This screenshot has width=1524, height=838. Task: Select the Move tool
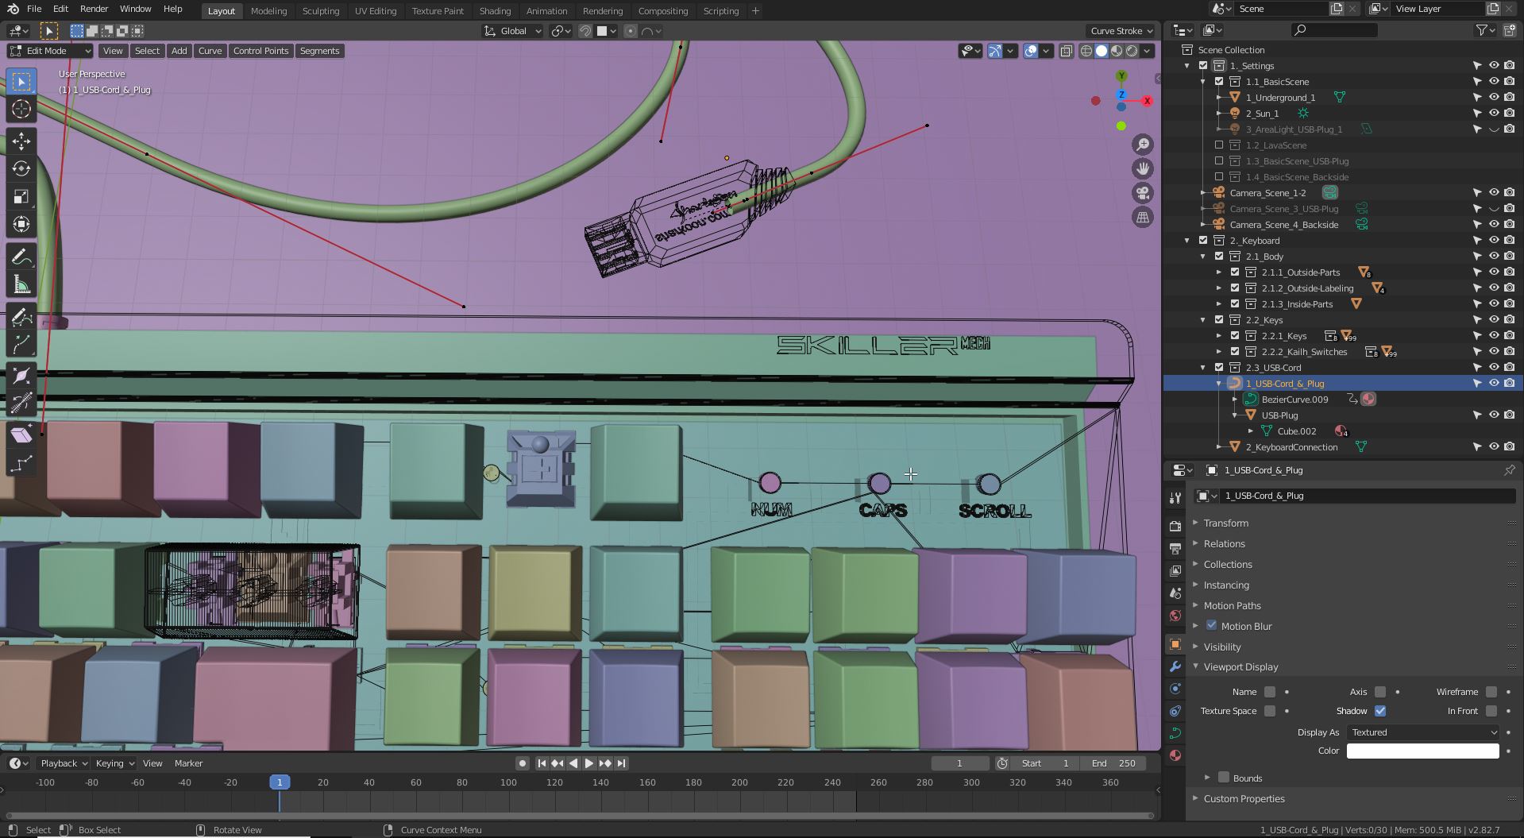(21, 141)
